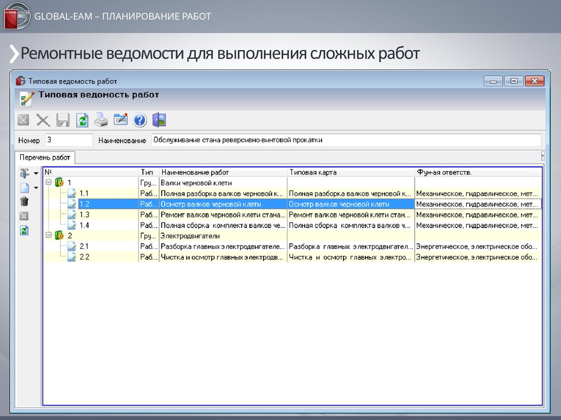Switch to the Перечень работ tab
This screenshot has height=420, width=561.
coord(45,157)
